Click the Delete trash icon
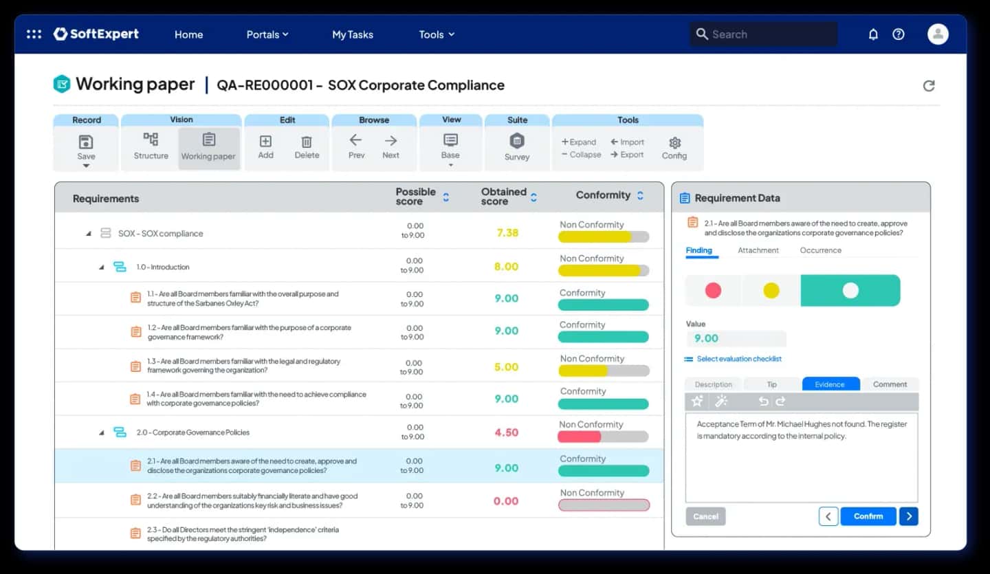990x574 pixels. click(307, 142)
